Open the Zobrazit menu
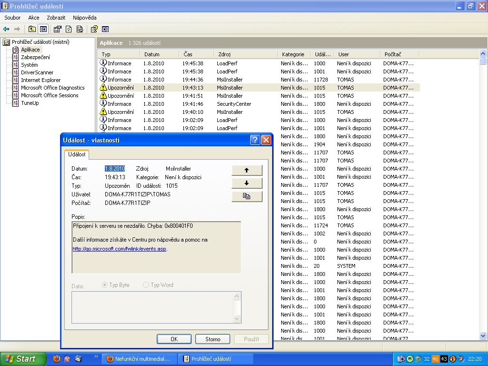 [56, 18]
